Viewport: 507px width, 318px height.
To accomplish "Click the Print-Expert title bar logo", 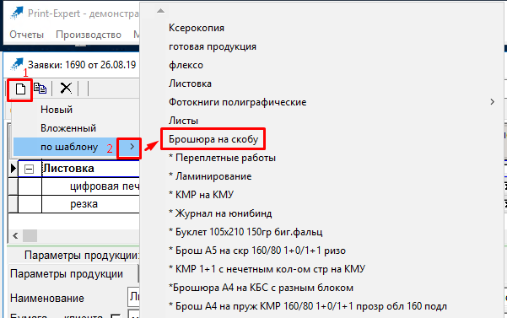I will click(x=16, y=13).
